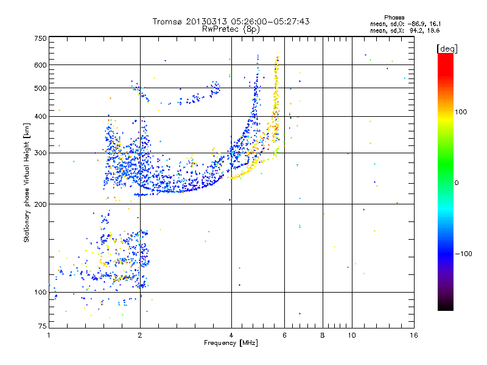Click the x-axis tick label "6"

pos(284,335)
